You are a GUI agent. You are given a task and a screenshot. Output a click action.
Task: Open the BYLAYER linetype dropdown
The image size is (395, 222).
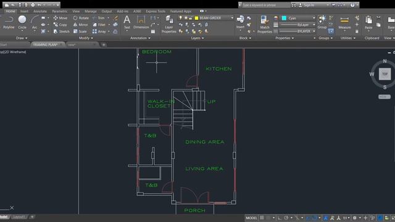tap(314, 31)
